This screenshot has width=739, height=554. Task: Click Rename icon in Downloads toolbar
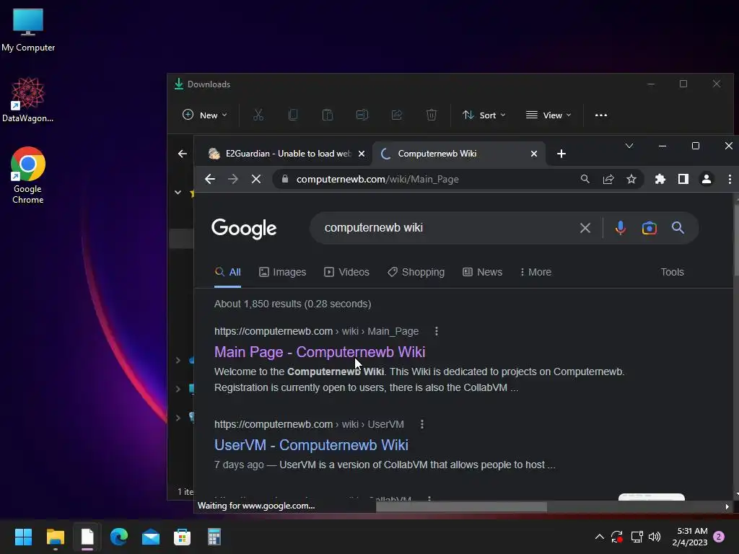point(362,115)
